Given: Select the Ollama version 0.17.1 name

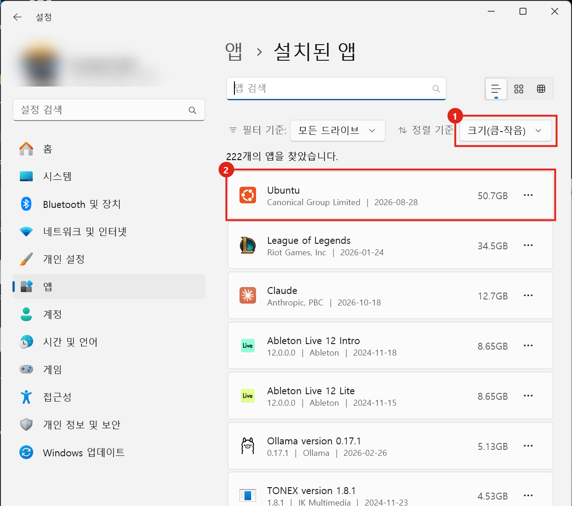Looking at the screenshot, I should pos(314,441).
